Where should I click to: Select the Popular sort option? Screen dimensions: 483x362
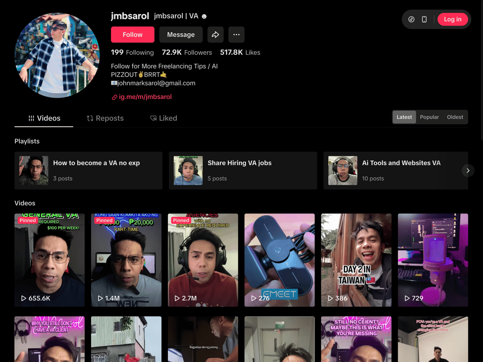click(x=429, y=117)
